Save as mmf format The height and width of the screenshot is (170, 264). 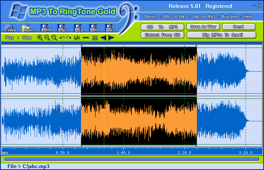tap(46, 28)
